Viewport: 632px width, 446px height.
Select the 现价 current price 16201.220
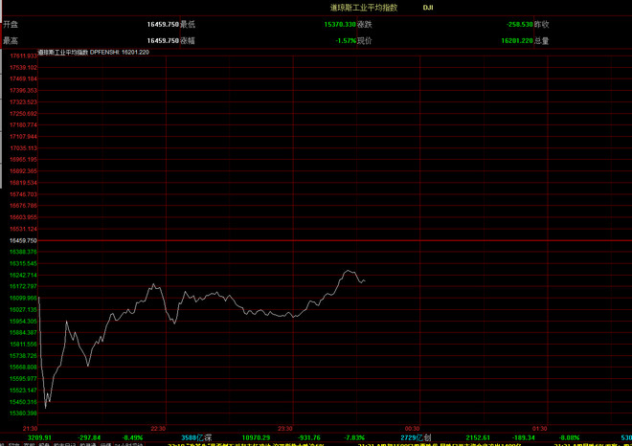517,41
